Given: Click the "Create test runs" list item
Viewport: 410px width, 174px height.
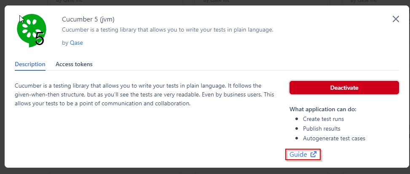Looking at the screenshot, I should (x=323, y=119).
